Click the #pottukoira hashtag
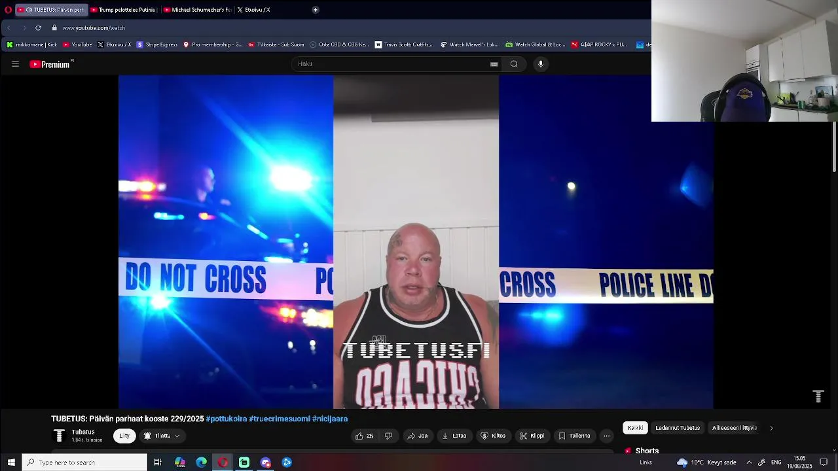 [227, 419]
